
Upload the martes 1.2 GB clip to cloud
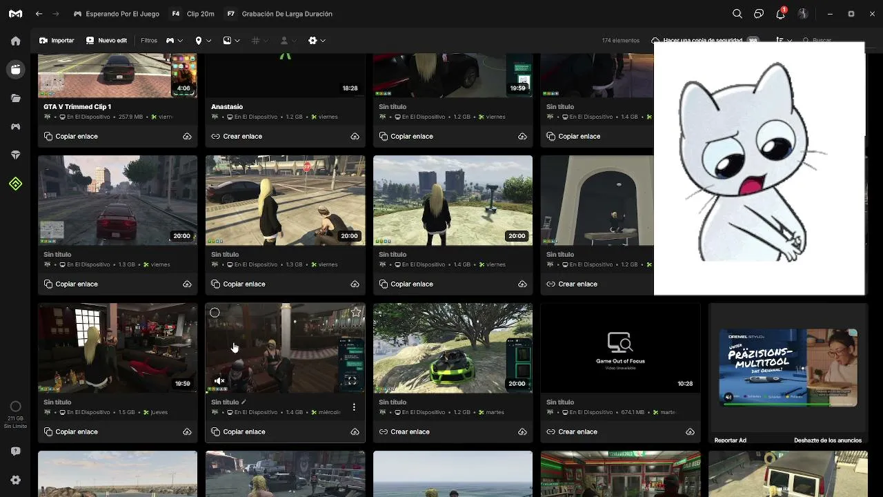[x=522, y=432]
